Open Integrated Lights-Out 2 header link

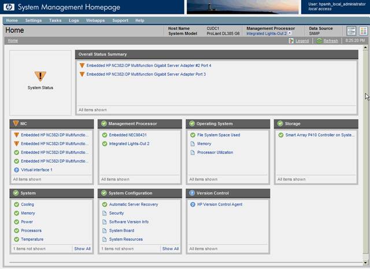(267, 33)
